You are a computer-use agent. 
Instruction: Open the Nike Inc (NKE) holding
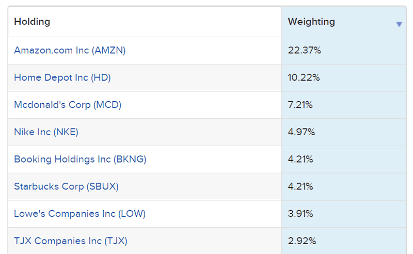click(46, 132)
